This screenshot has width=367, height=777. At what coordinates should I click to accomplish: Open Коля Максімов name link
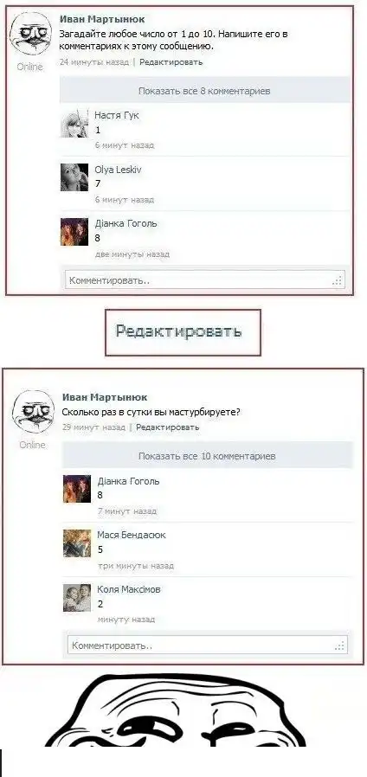point(128,590)
